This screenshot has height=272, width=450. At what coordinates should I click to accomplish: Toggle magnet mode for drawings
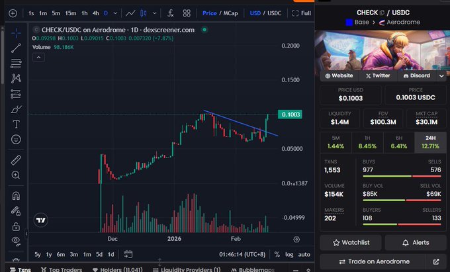click(16, 196)
